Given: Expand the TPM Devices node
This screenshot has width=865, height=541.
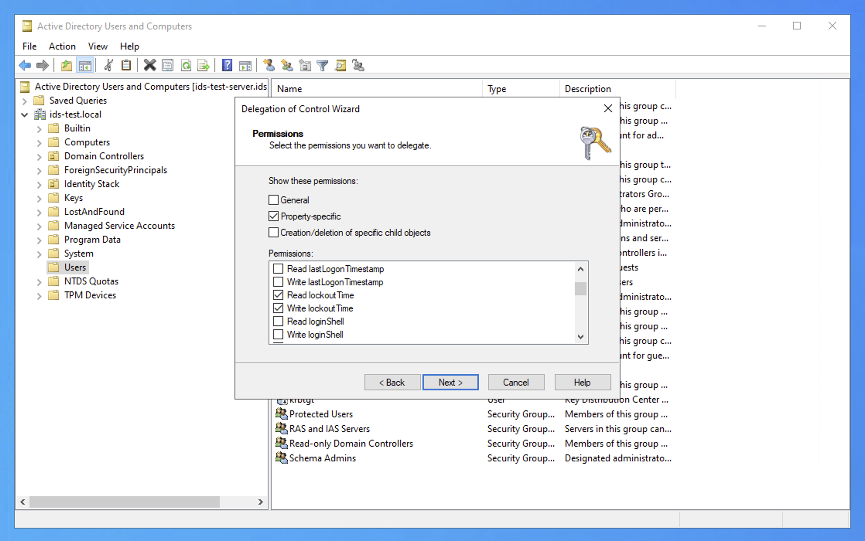Looking at the screenshot, I should point(39,296).
